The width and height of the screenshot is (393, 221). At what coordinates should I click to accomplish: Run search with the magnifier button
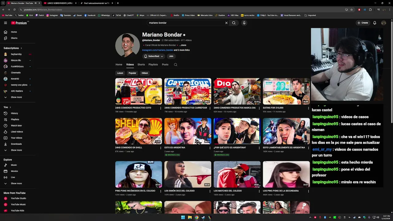[x=234, y=23]
